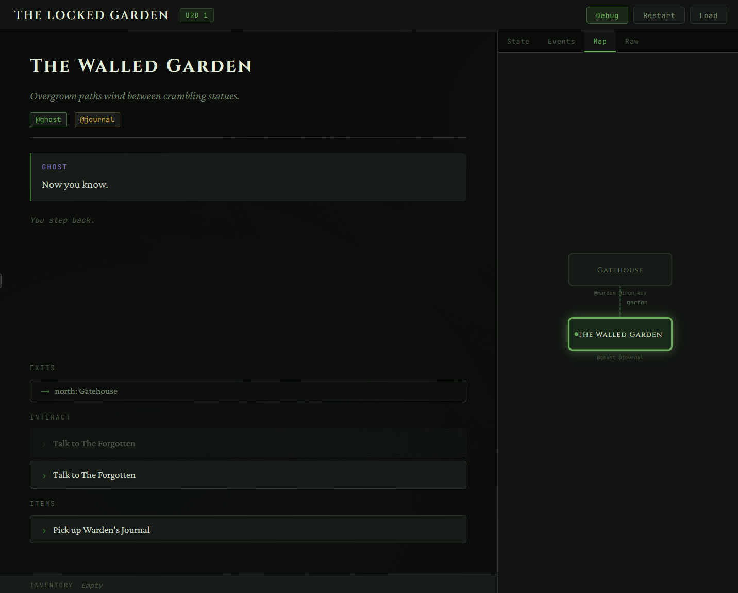Click the URD 1 version badge
738x593 pixels.
(x=196, y=15)
